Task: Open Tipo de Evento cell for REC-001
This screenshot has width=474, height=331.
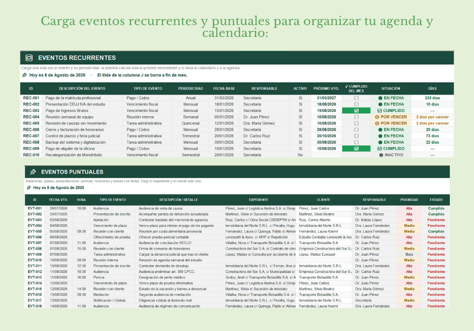Action: pos(148,98)
